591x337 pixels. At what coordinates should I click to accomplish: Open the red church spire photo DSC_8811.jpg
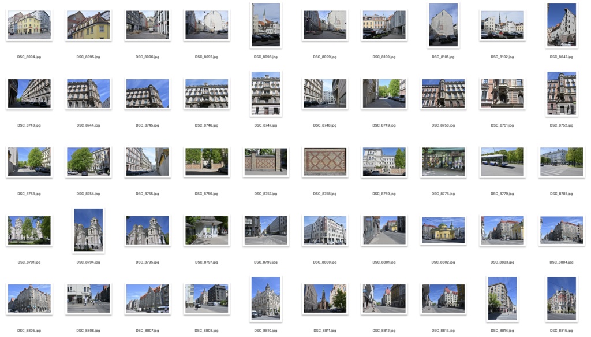[324, 298]
